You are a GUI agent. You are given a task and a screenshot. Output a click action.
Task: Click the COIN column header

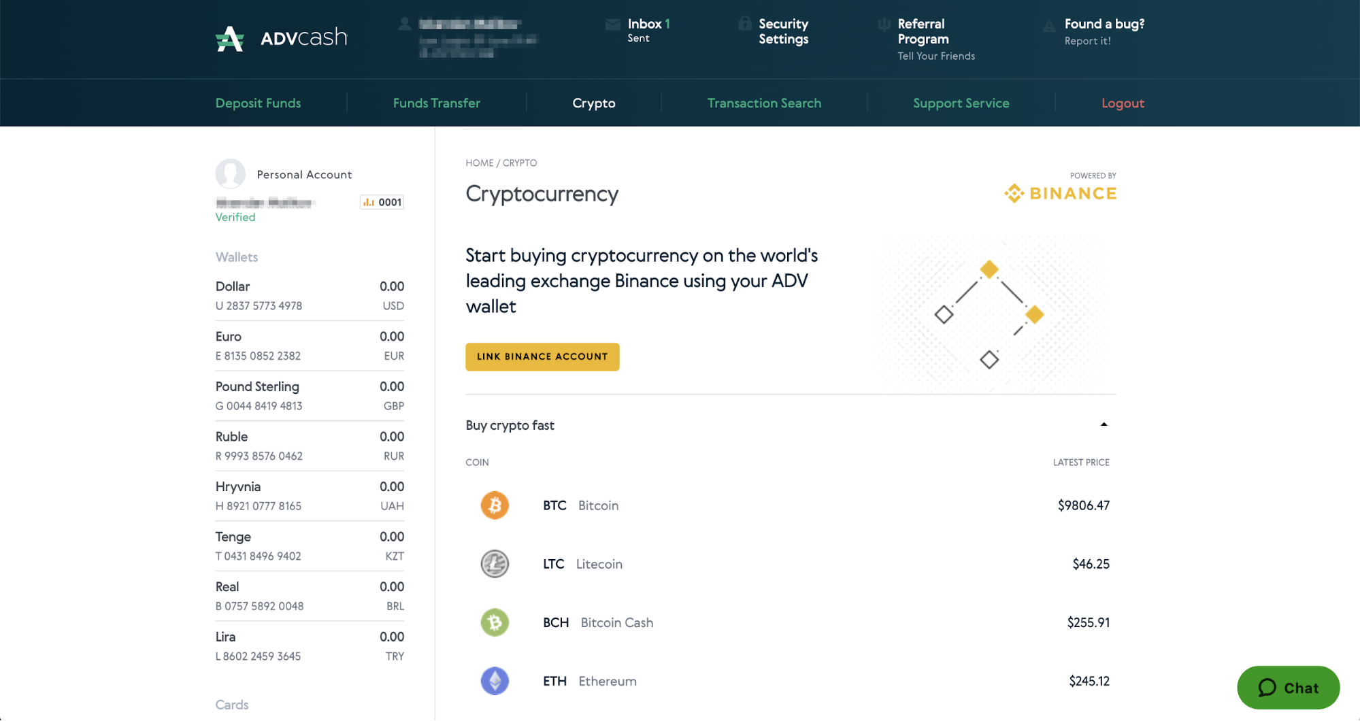click(477, 463)
